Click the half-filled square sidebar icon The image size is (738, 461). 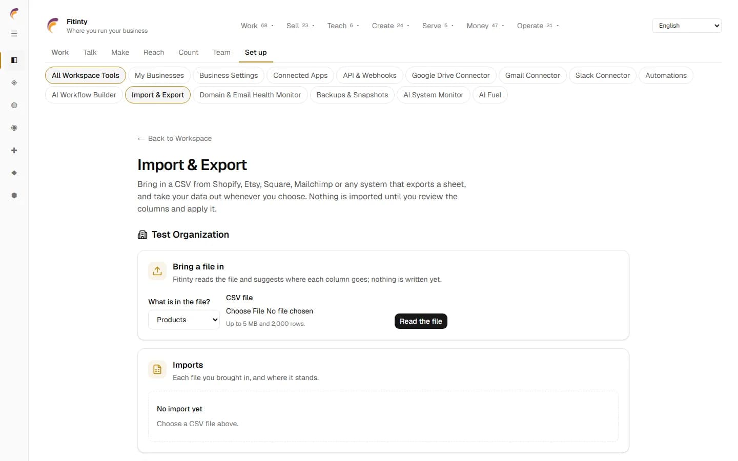pos(14,60)
